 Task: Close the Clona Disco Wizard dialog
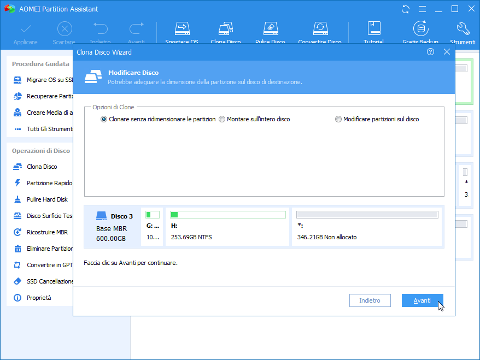pos(447,52)
